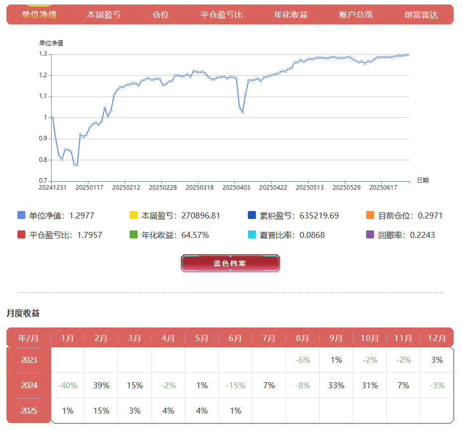Click the 12月 column header
Viewport: 462px width, 431px height.
click(437, 338)
